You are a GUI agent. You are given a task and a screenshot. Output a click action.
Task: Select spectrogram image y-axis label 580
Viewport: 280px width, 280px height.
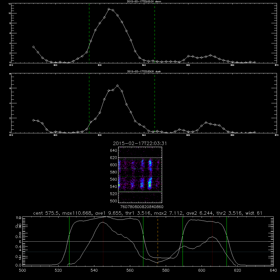114,172
